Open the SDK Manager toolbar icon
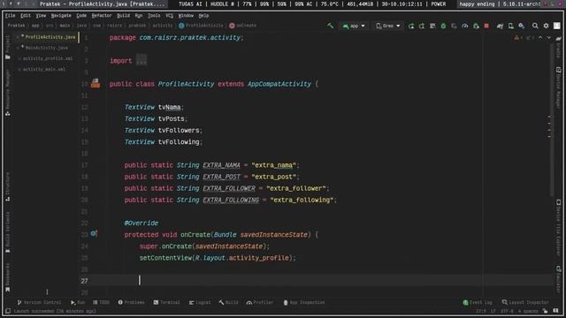The height and width of the screenshot is (318, 566). pos(522,26)
